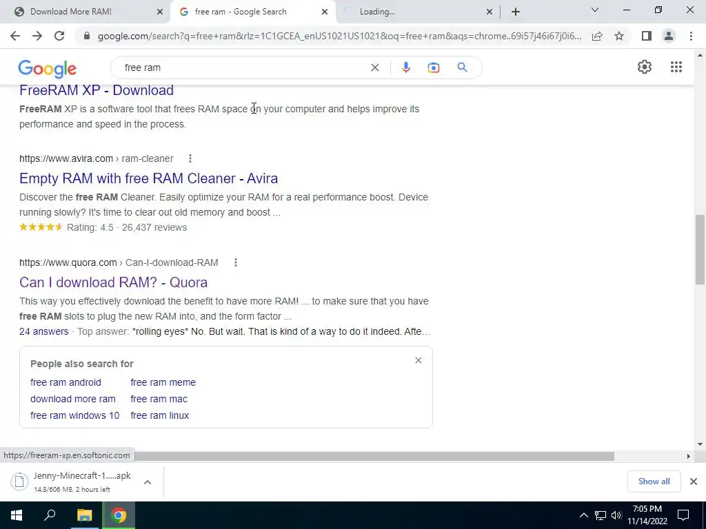The height and width of the screenshot is (529, 706).
Task: Open volume control in tray
Action: [x=616, y=515]
